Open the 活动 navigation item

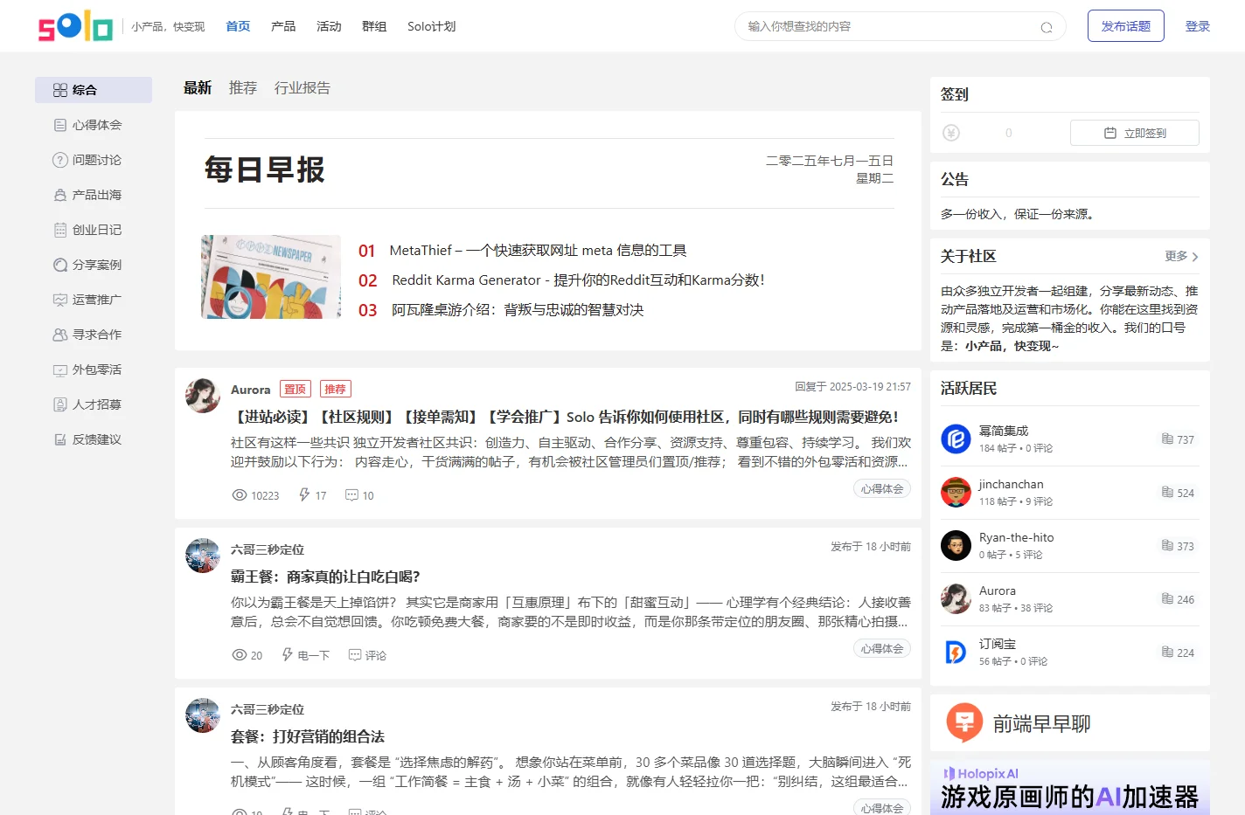(329, 26)
